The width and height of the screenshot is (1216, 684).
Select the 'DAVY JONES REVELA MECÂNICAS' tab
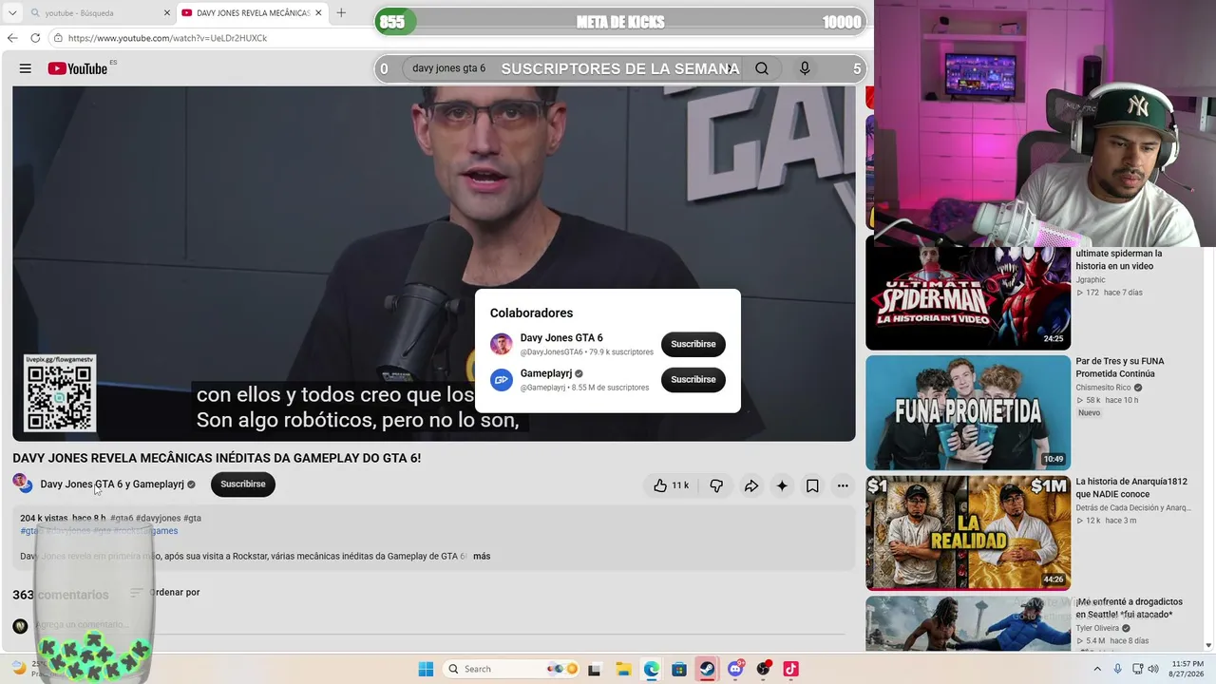tap(252, 13)
